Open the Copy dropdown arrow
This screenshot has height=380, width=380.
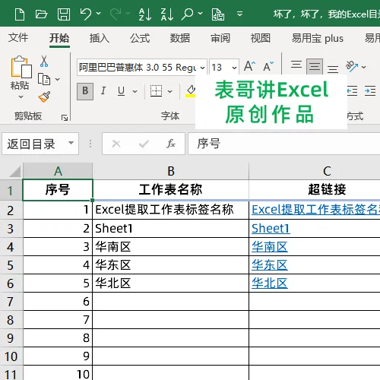58,79
